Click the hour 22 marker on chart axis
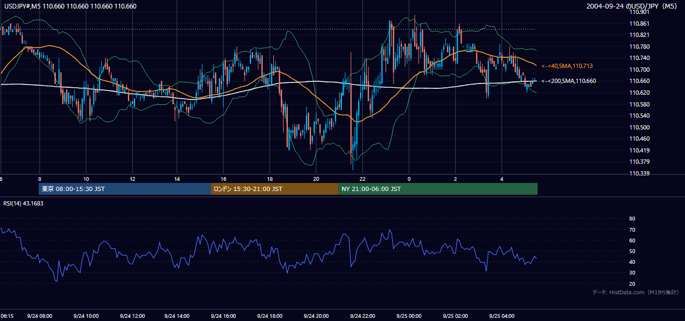This screenshot has height=321, width=685. (x=363, y=179)
